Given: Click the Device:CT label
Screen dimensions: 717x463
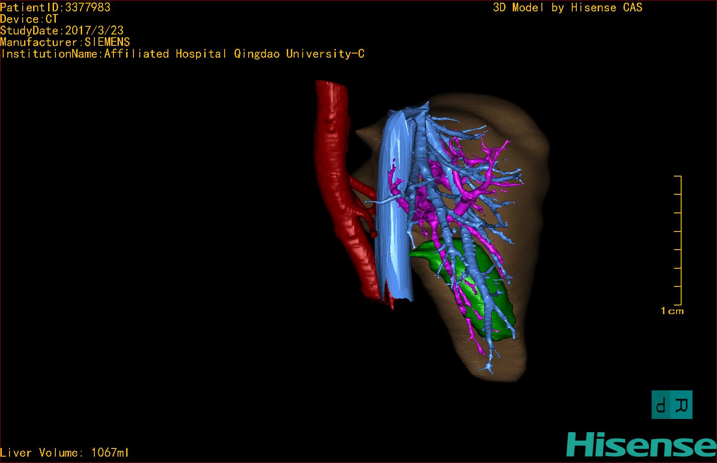Looking at the screenshot, I should click(29, 19).
